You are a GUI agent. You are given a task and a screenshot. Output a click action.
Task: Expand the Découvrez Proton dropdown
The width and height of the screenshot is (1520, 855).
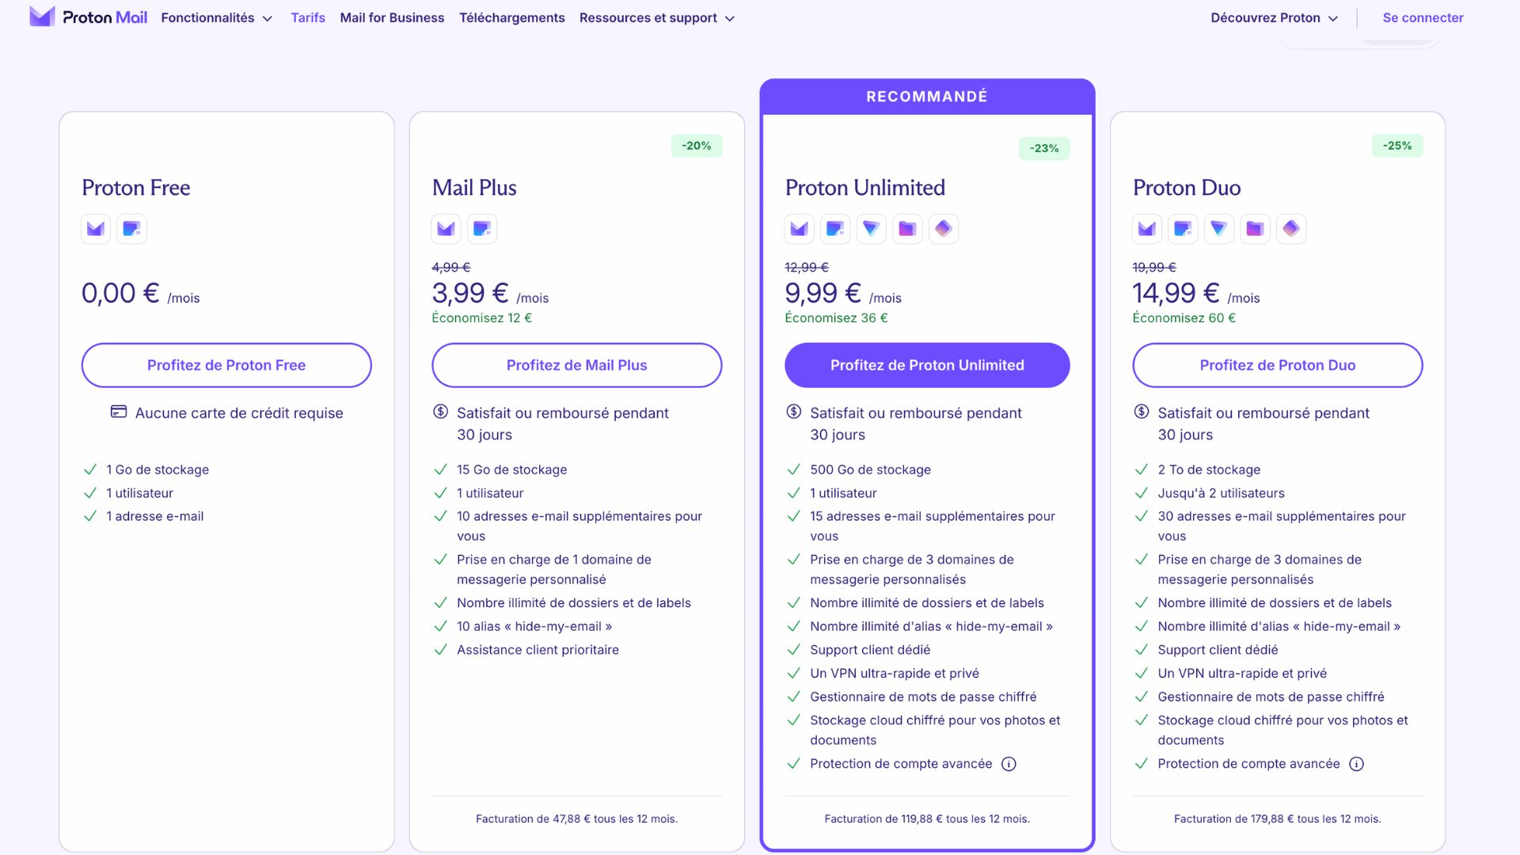[1273, 17]
